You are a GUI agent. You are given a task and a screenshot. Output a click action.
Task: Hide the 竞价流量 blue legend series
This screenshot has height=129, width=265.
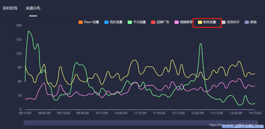tap(106, 22)
